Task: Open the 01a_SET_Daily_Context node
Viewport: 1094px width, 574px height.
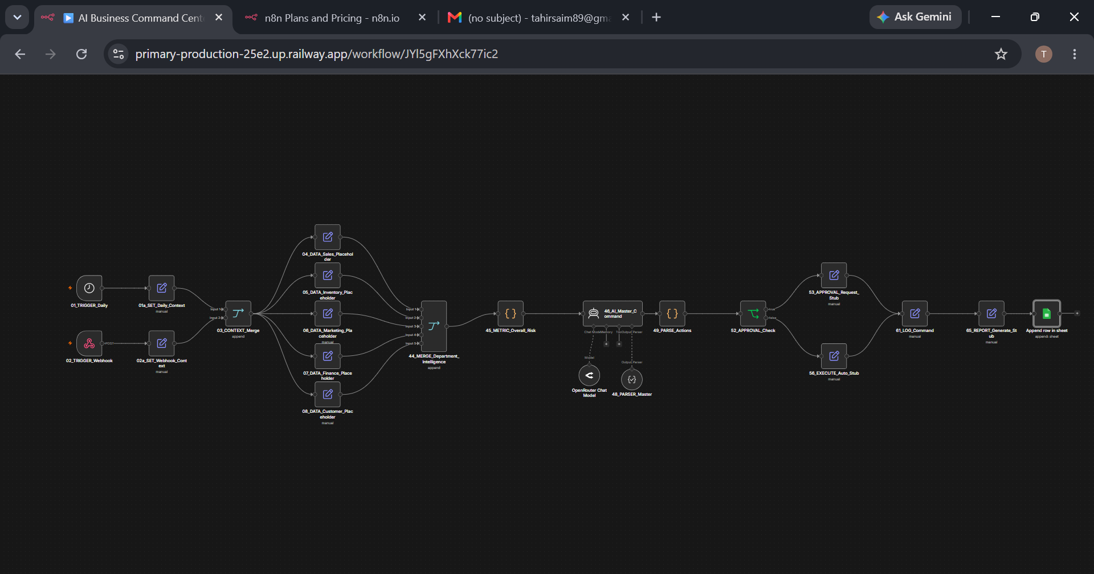Action: (x=162, y=288)
